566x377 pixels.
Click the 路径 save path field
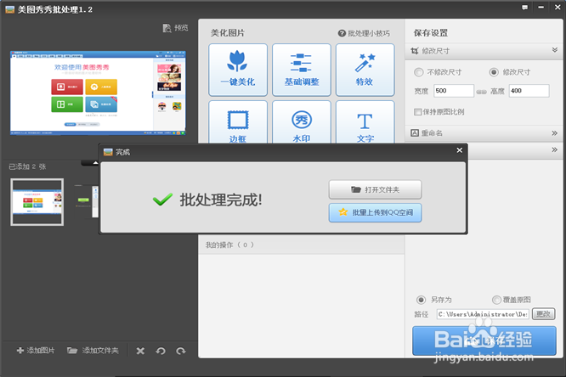point(483,314)
